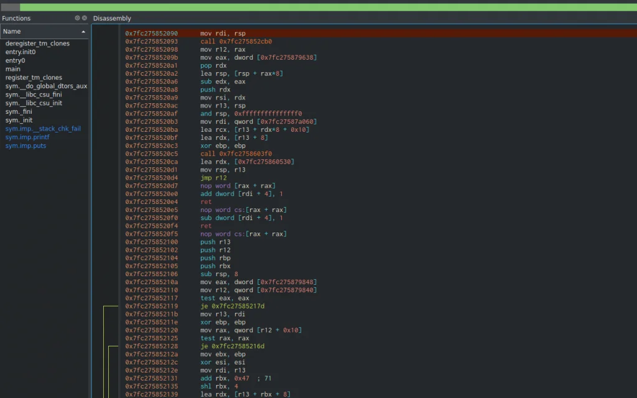The height and width of the screenshot is (398, 637).
Task: Open deregister_tm_clones function
Action: tap(37, 44)
